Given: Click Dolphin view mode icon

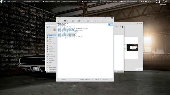Looking at the screenshot, I should coord(54,30).
